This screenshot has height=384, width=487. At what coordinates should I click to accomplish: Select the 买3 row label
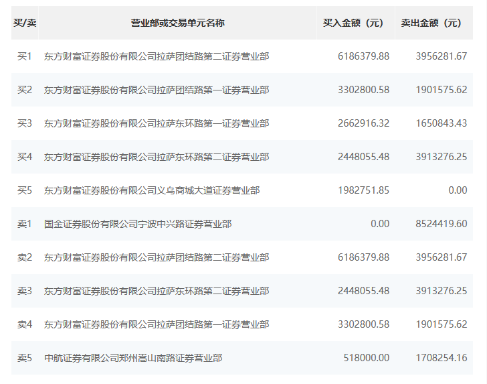tap(25, 123)
